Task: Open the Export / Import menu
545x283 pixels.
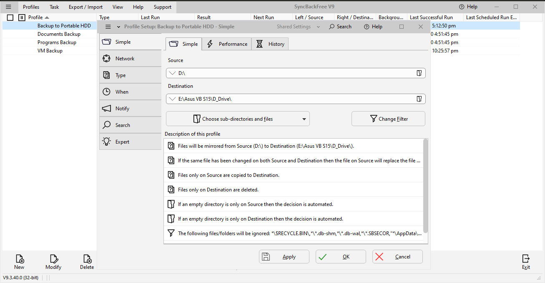Action: pos(85,7)
